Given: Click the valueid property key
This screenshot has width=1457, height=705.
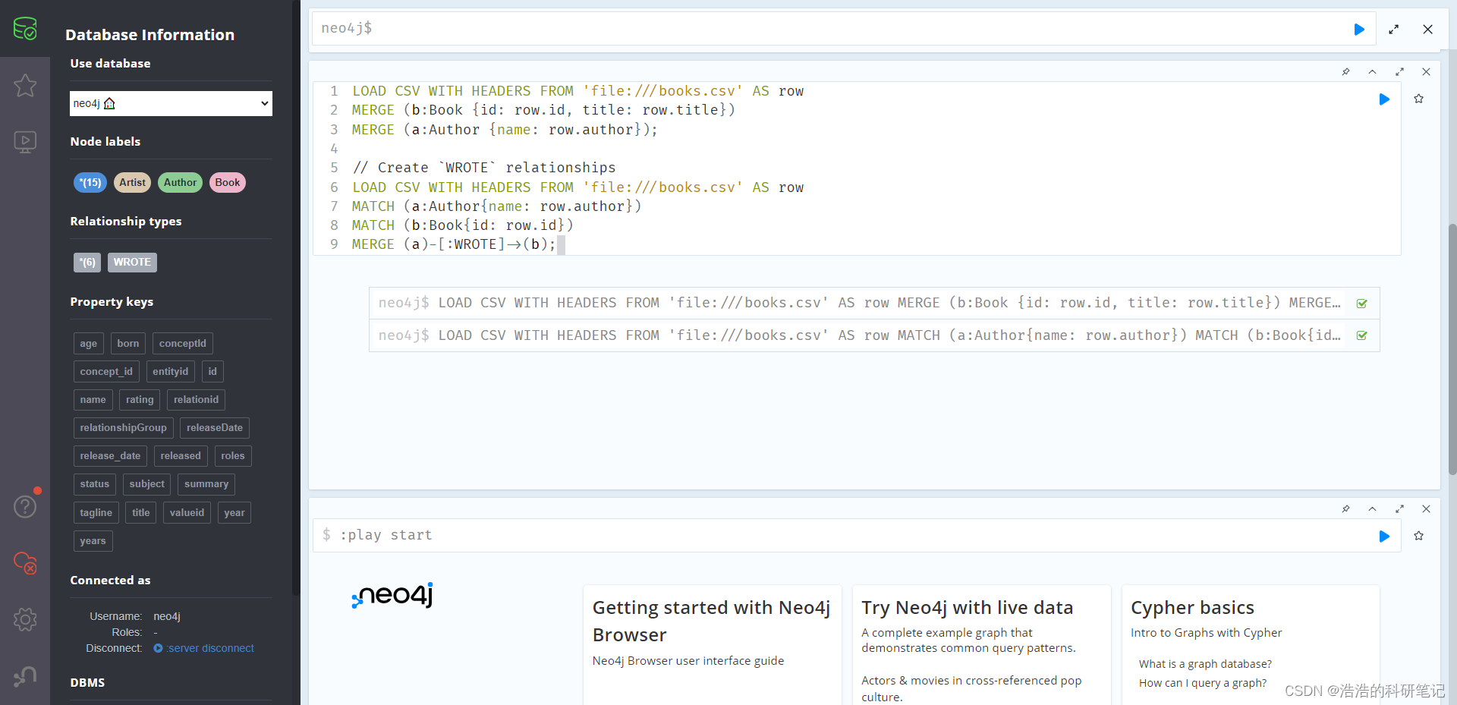Looking at the screenshot, I should point(187,512).
